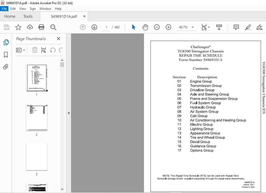This screenshot has height=193, width=266.
Task: Delete selected page with trash icon
Action: (35, 50)
